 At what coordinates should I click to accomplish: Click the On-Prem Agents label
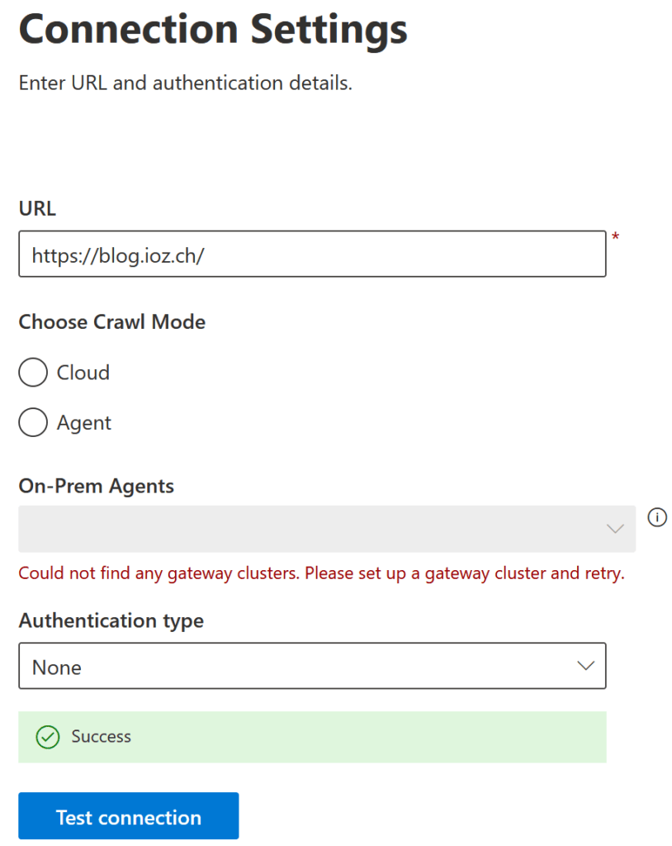96,486
